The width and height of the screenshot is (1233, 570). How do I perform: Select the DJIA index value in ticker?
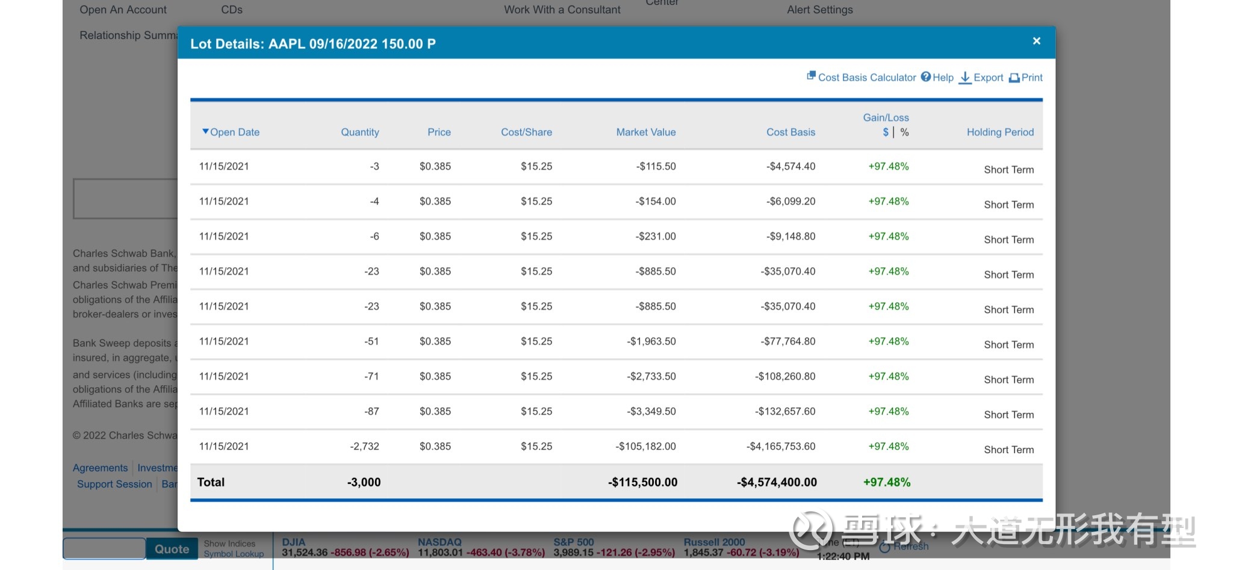[x=305, y=553]
